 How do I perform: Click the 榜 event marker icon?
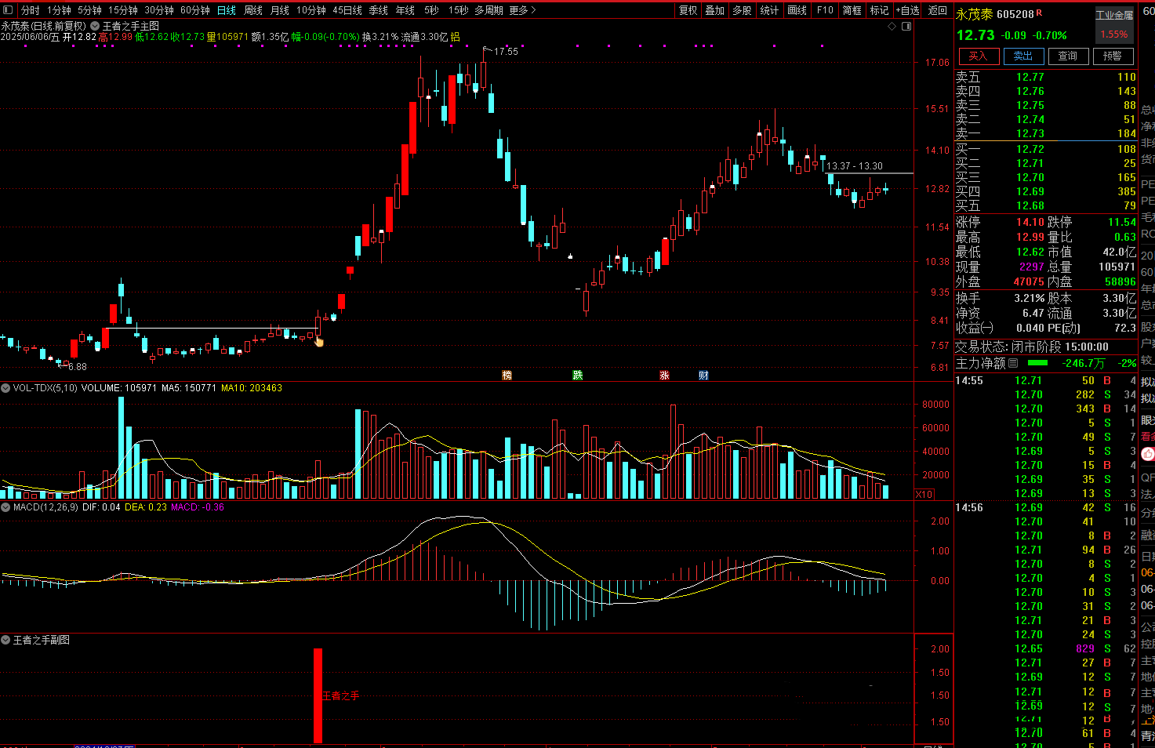507,376
